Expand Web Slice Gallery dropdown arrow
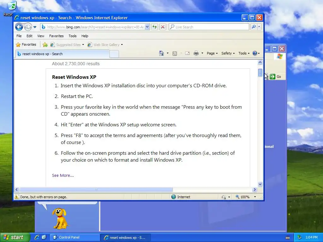The height and width of the screenshot is (242, 323). point(122,45)
